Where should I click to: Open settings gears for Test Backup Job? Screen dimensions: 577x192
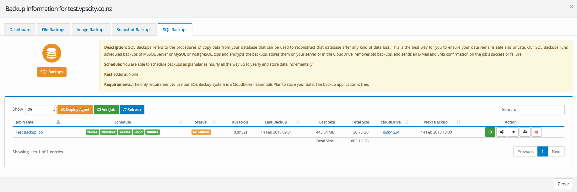[x=502, y=132]
